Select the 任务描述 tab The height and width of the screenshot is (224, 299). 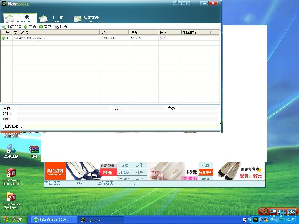12,126
